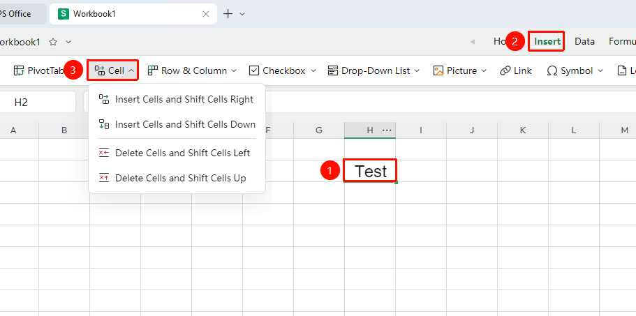Select column J header
This screenshot has height=316, width=636.
472,130
